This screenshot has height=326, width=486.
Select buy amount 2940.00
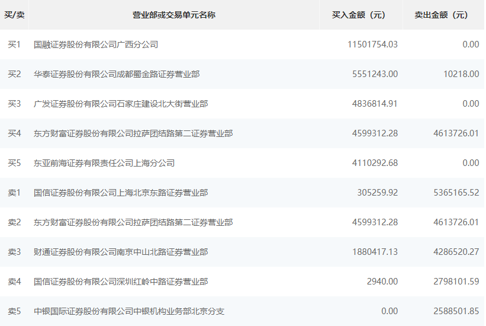point(382,282)
